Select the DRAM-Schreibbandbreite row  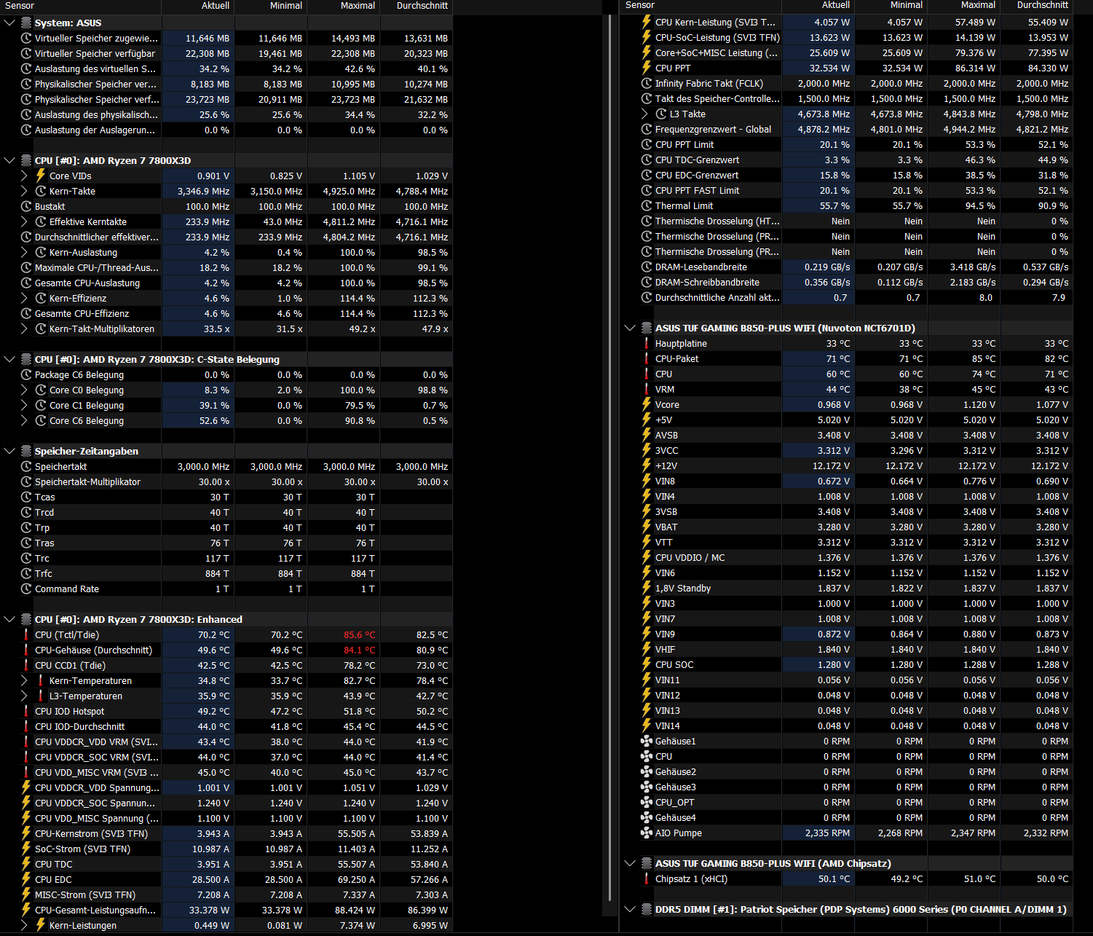pos(846,282)
